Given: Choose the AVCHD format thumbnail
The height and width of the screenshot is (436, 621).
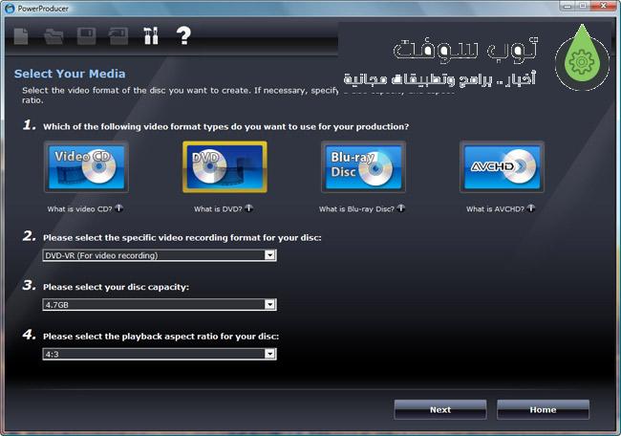Looking at the screenshot, I should pyautogui.click(x=503, y=167).
